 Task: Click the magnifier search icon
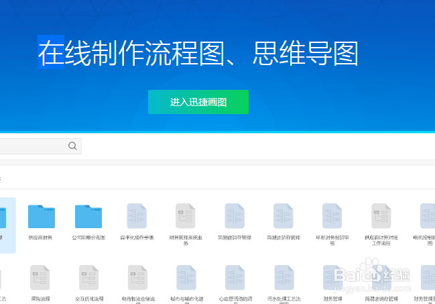72,146
